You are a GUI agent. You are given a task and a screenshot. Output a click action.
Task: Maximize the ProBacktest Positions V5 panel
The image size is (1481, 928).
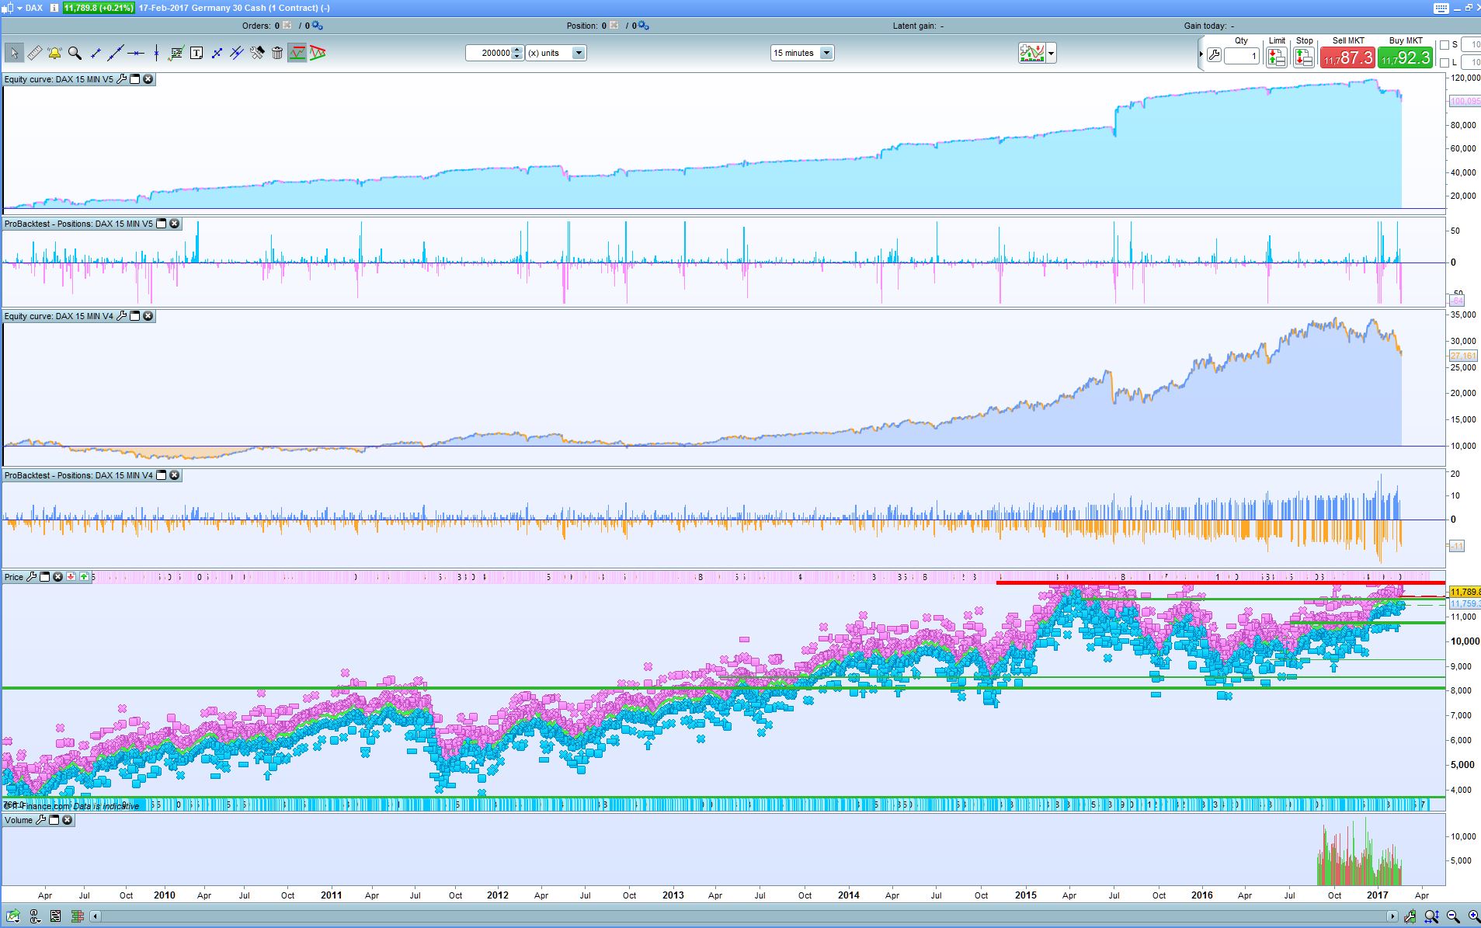click(162, 224)
